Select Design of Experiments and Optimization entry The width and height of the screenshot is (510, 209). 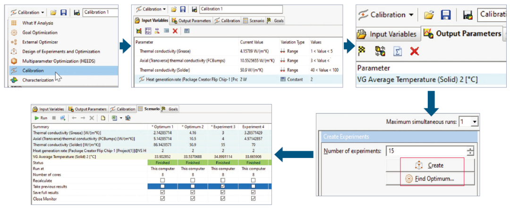click(61, 52)
